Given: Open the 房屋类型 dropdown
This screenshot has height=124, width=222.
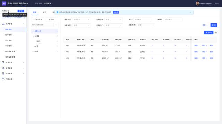Looking at the screenshot, I should 82,19.
